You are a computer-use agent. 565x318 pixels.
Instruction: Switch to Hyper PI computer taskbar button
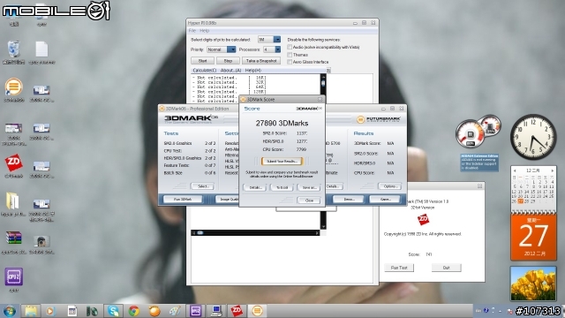[216, 311]
